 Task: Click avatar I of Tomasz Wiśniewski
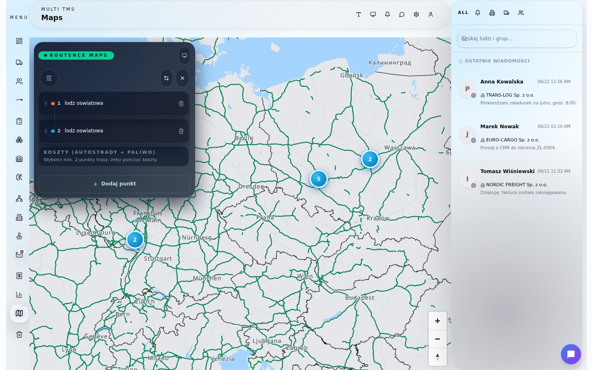[467, 178]
